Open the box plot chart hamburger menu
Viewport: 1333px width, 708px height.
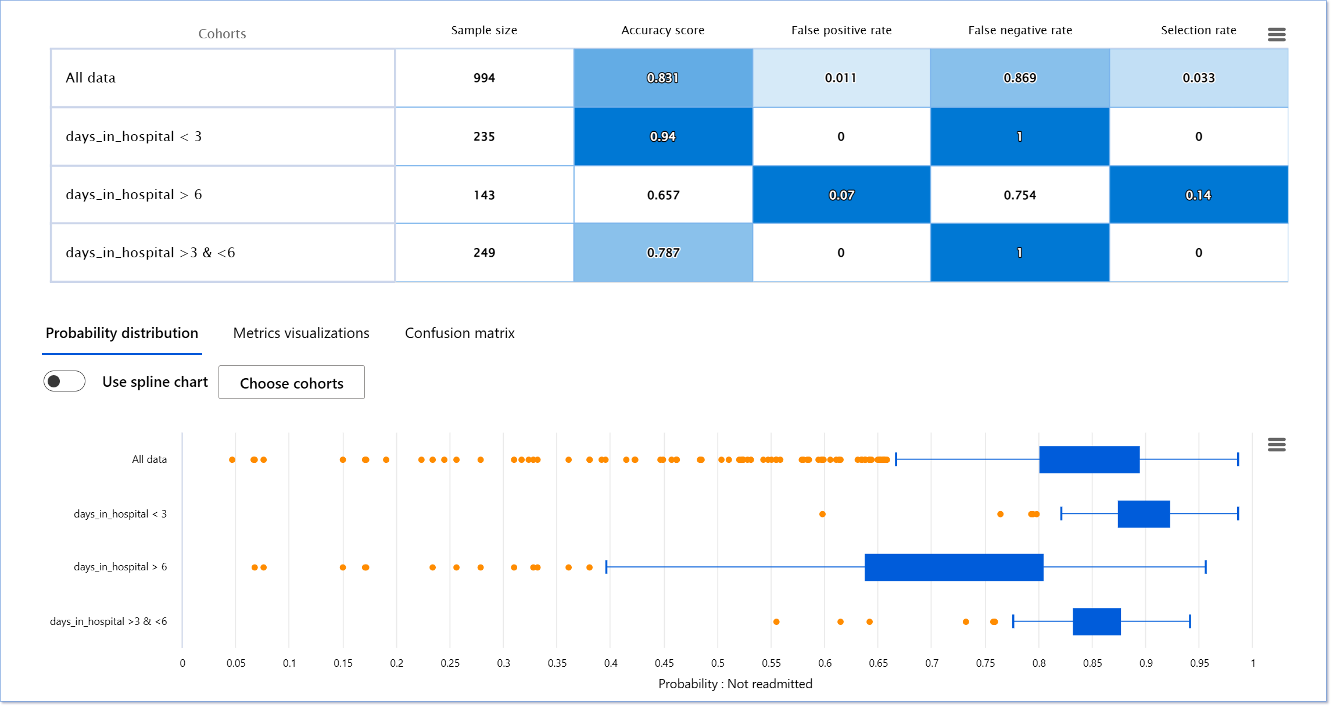tap(1276, 445)
